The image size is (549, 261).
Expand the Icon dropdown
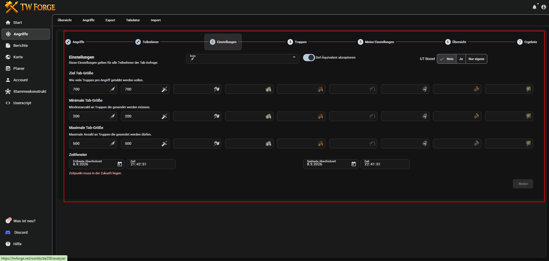(243, 59)
